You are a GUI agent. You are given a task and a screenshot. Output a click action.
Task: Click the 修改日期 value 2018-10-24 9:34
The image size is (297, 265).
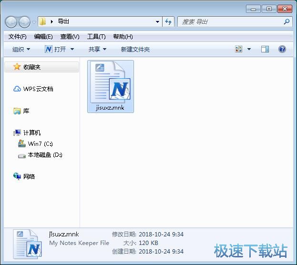tap(161, 234)
